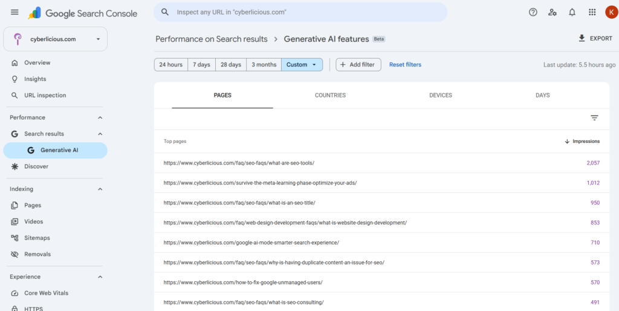Open the hamburger main menu
619x311 pixels.
[x=15, y=12]
